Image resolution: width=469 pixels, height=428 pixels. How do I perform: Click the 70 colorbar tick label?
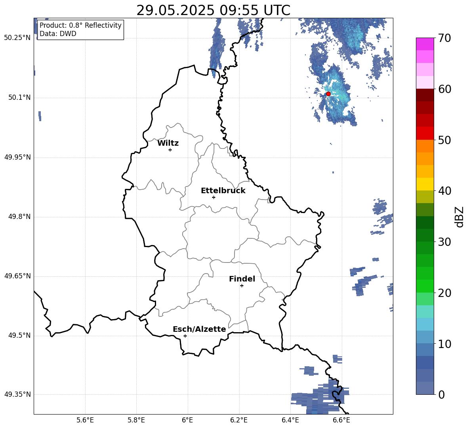point(444,38)
